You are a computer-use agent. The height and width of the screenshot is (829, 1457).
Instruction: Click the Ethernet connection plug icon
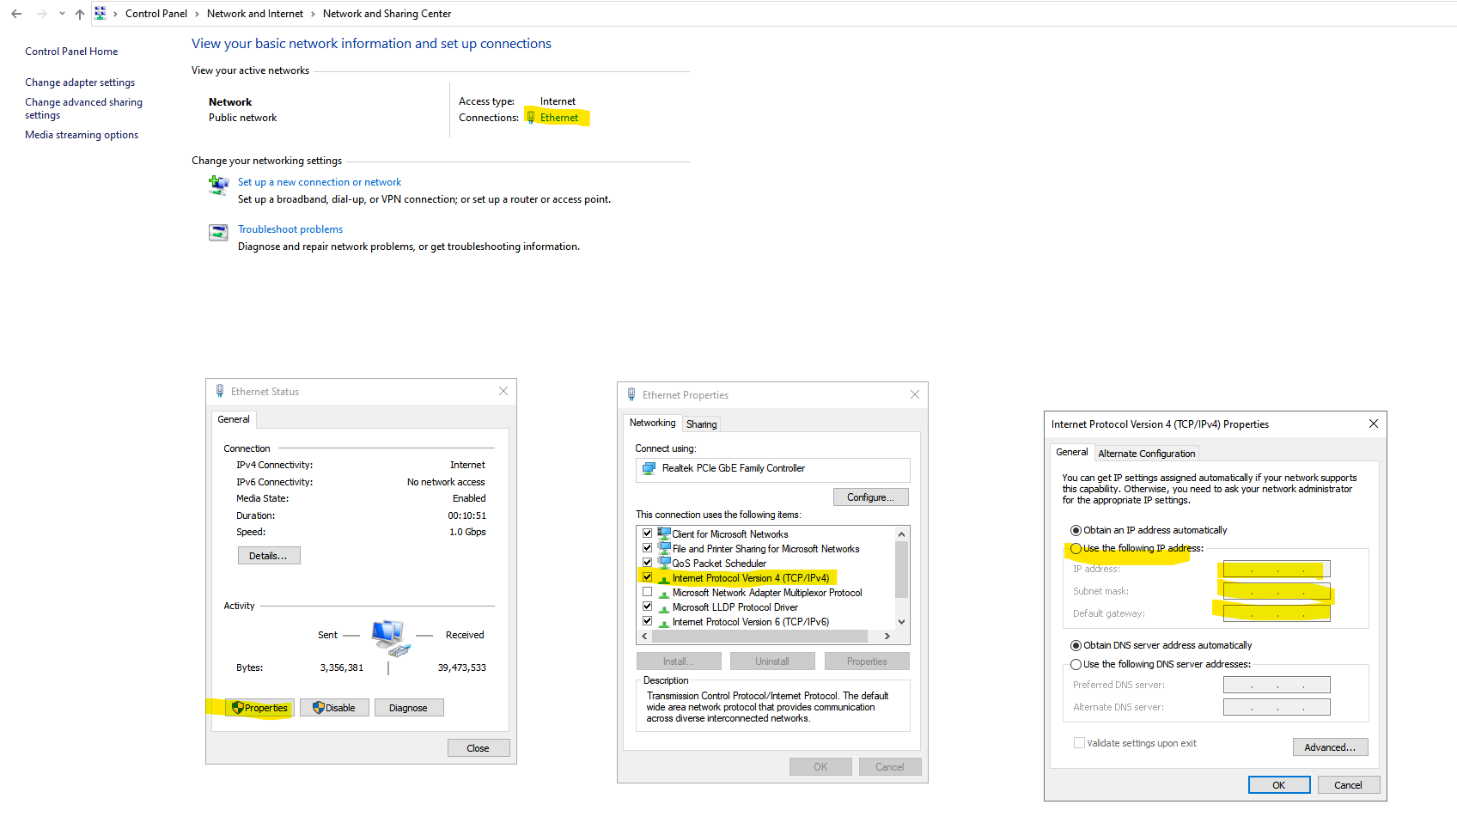pos(531,118)
